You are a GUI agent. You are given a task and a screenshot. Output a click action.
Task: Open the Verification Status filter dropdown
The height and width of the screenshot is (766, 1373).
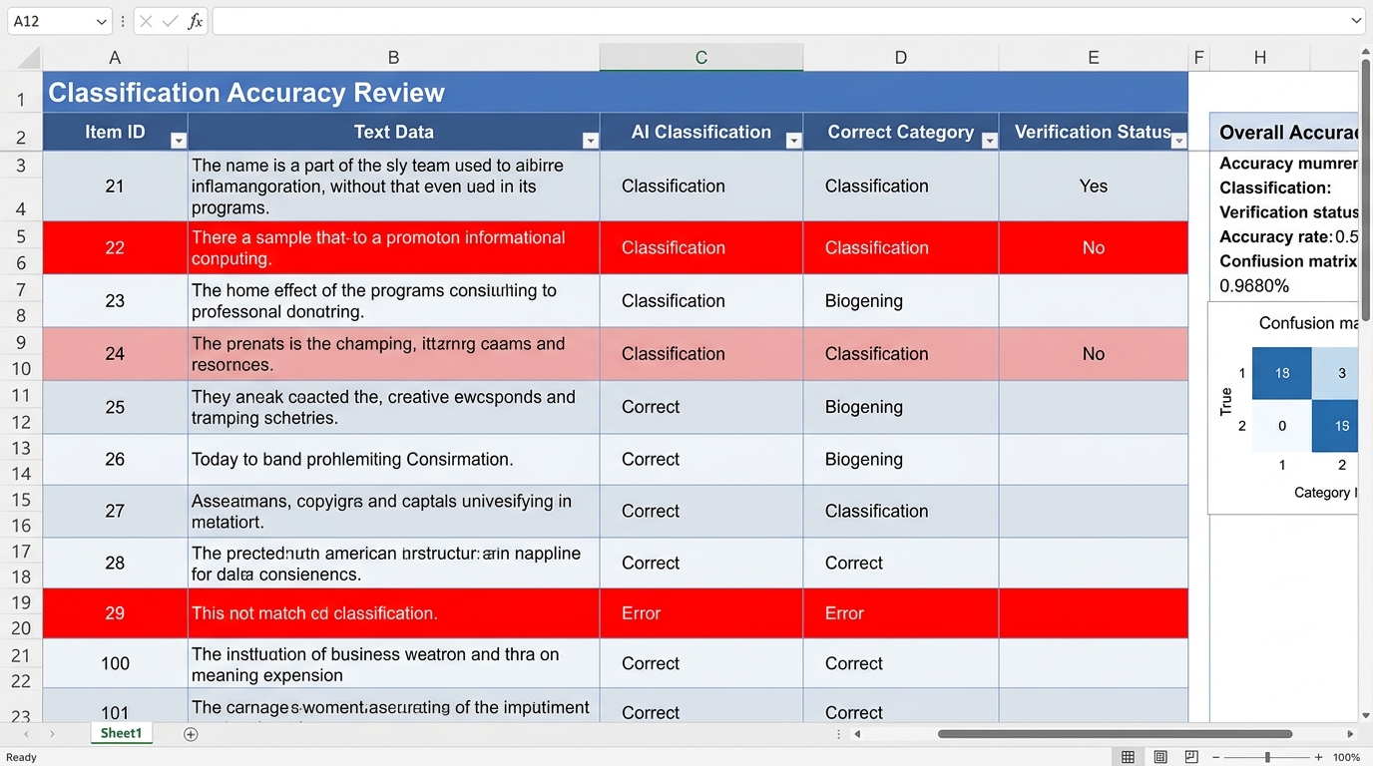[1178, 141]
